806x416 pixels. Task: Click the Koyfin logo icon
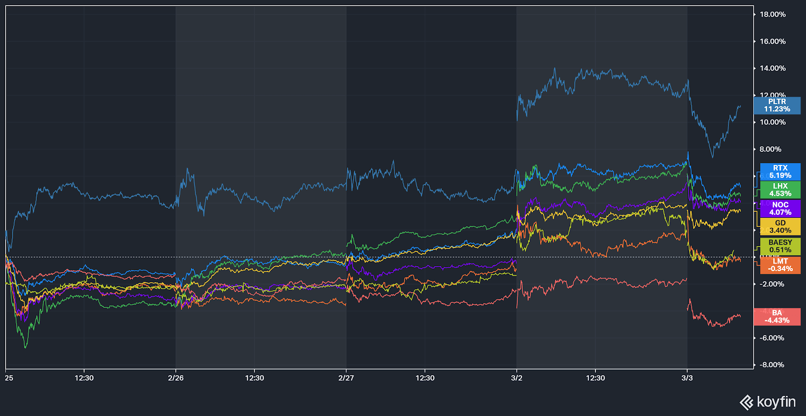point(746,402)
